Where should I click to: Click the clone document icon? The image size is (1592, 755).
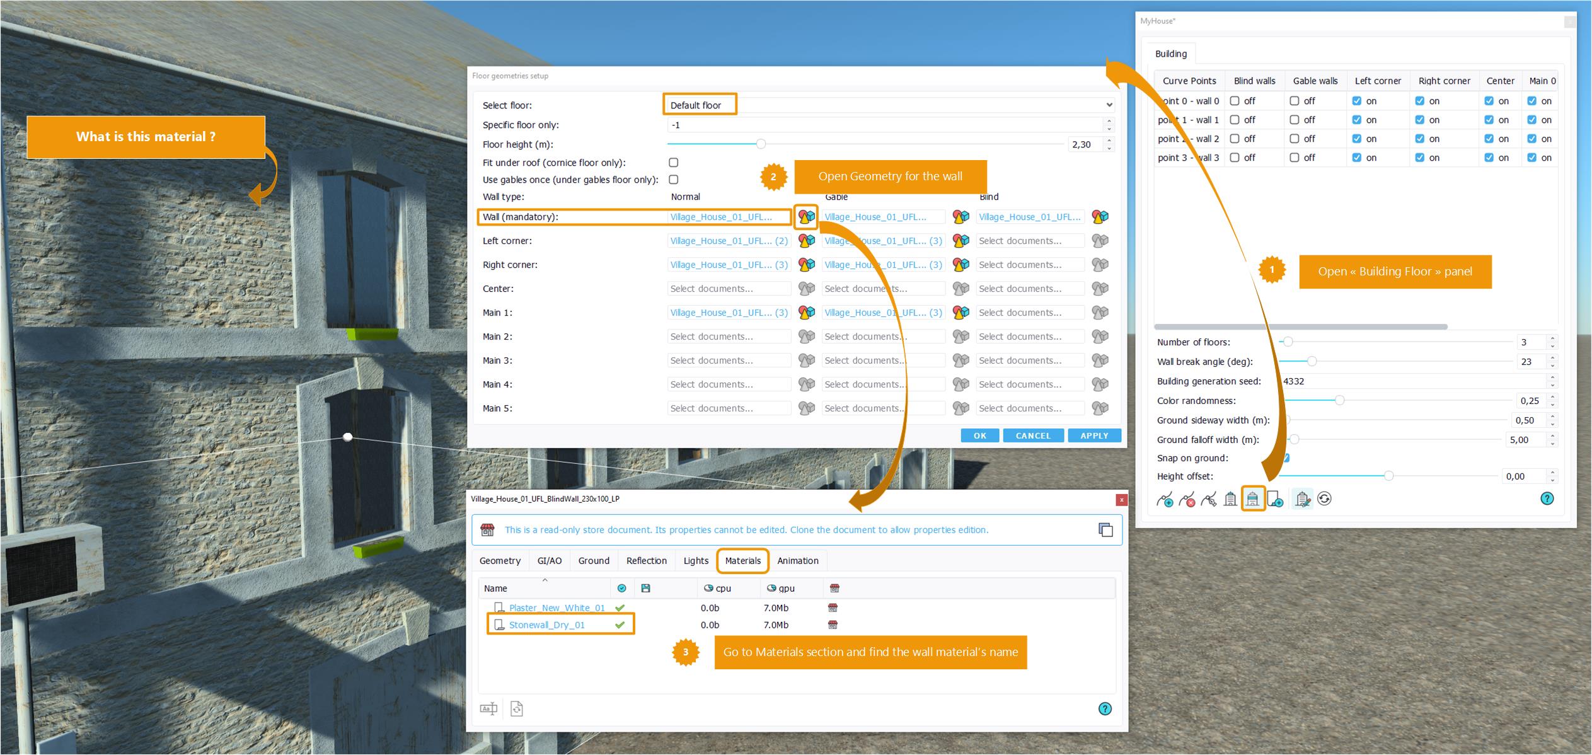point(1105,530)
